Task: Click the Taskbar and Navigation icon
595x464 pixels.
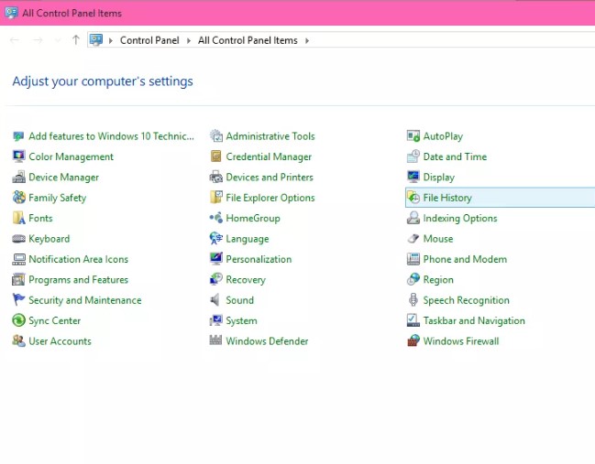Action: coord(413,320)
